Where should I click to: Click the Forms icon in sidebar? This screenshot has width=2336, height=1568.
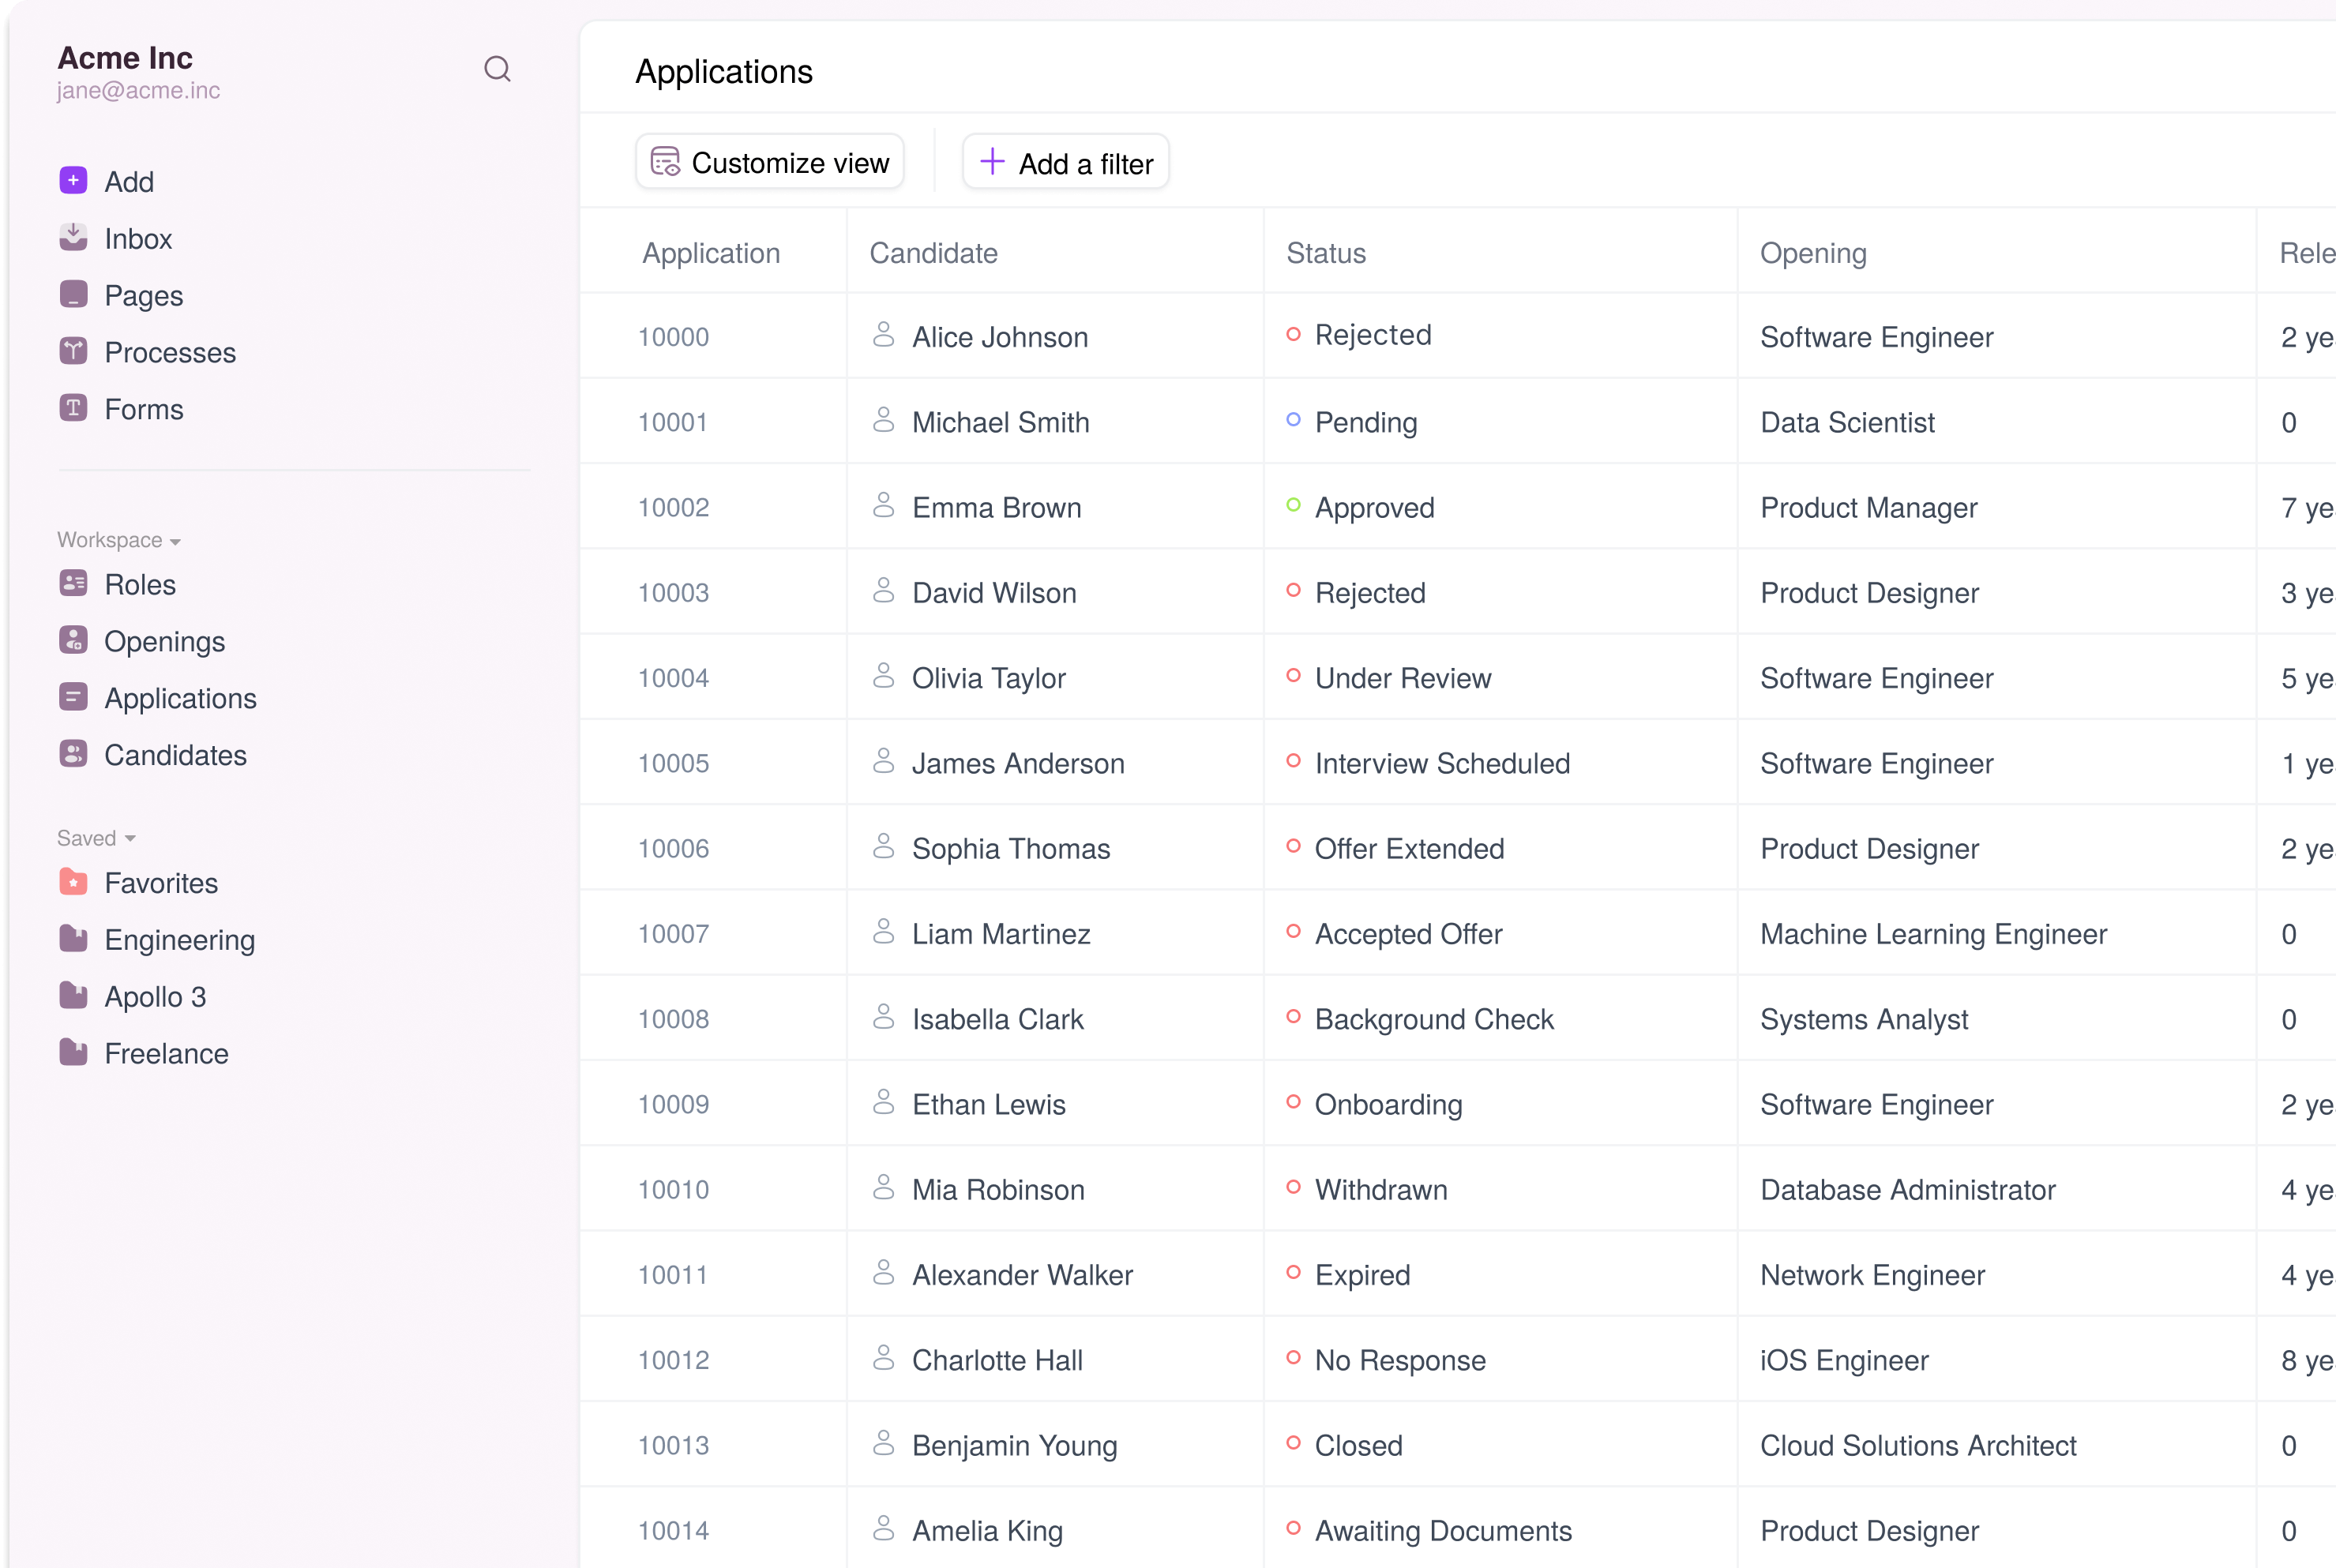click(x=73, y=408)
